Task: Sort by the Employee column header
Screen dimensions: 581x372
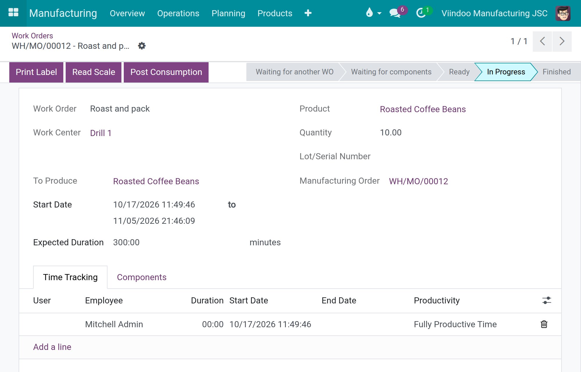Action: coord(104,301)
